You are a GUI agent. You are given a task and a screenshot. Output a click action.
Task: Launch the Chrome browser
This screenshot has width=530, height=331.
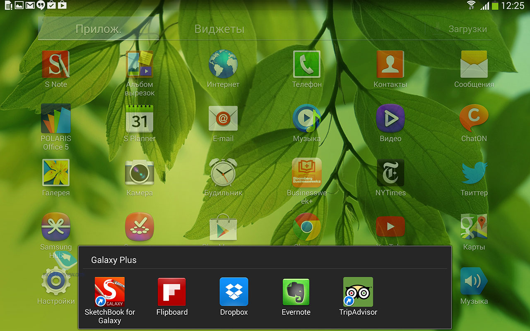point(307,227)
